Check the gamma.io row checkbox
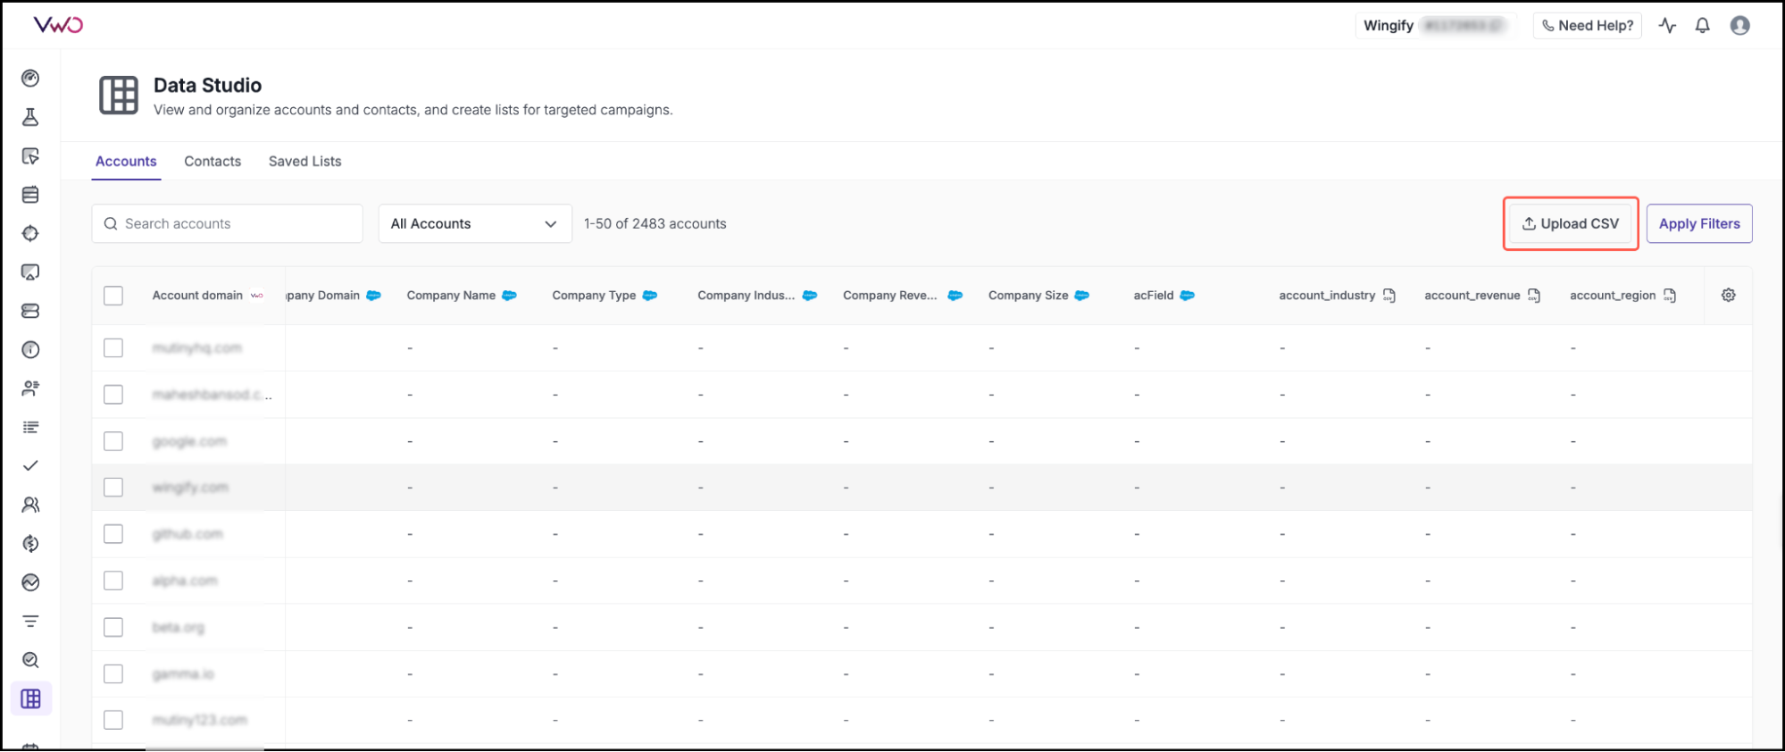 (x=113, y=673)
